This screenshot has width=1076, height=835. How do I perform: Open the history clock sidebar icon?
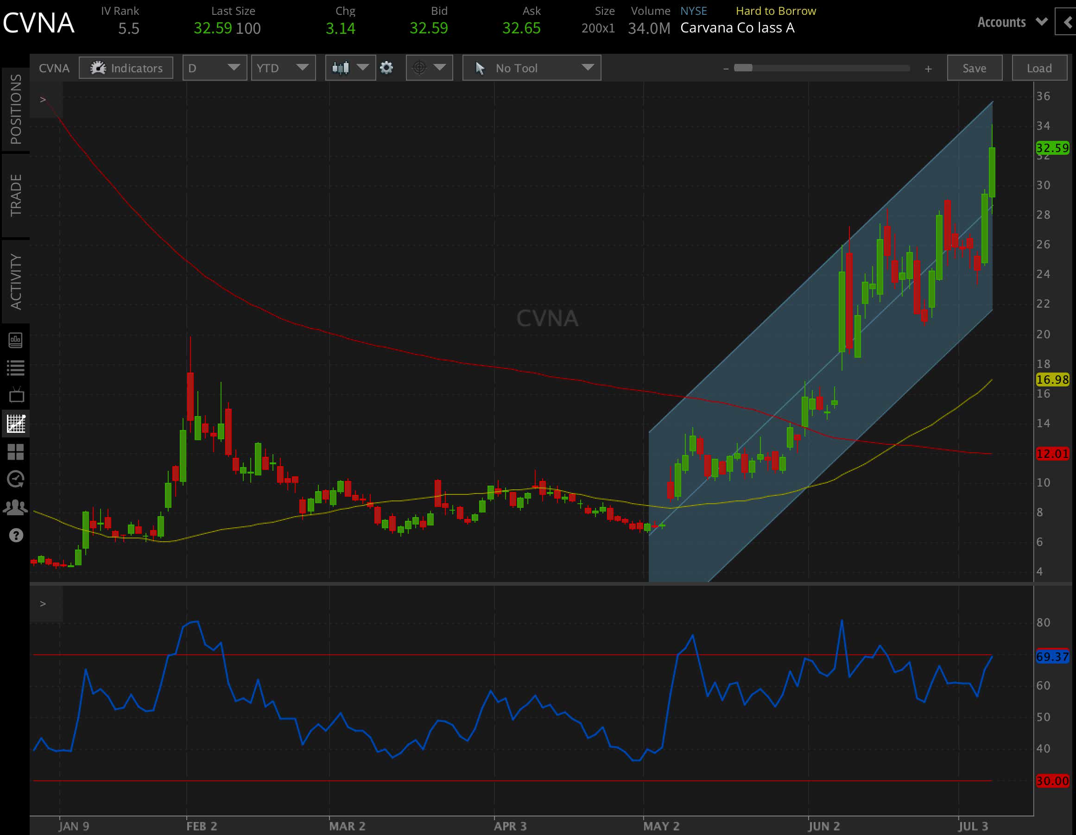pos(16,479)
